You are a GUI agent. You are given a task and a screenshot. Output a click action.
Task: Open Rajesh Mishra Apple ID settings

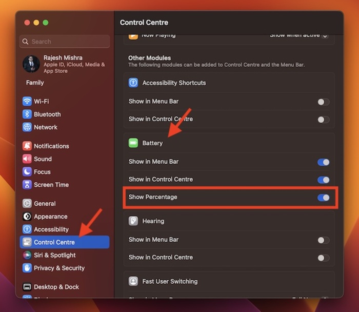(65, 64)
